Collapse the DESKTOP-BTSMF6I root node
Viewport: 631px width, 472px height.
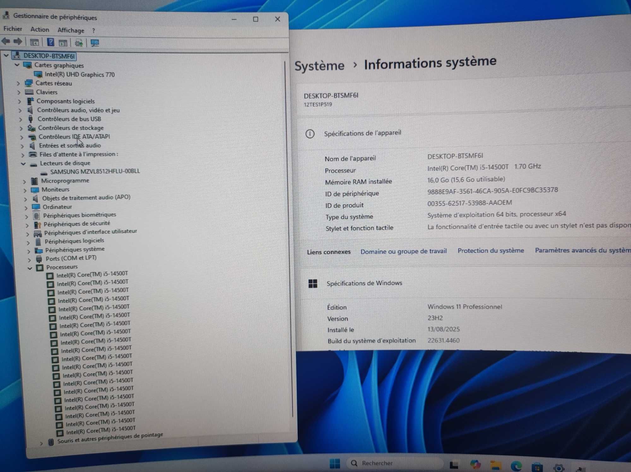(6, 55)
